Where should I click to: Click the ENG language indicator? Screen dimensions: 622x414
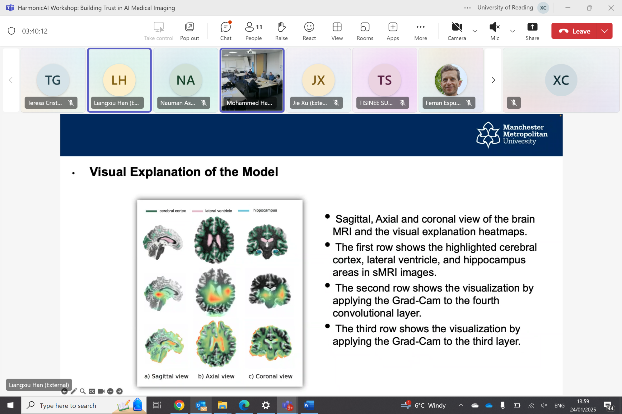pyautogui.click(x=559, y=405)
